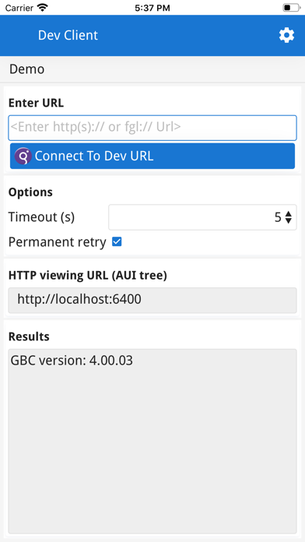305x542 pixels.
Task: Tap the battery indicator icon
Action: coord(291,8)
